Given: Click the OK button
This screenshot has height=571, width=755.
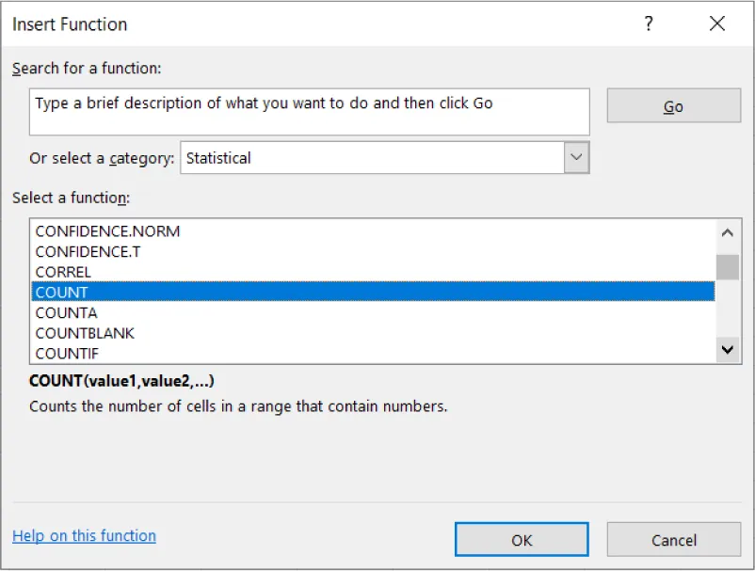Looking at the screenshot, I should tap(522, 539).
